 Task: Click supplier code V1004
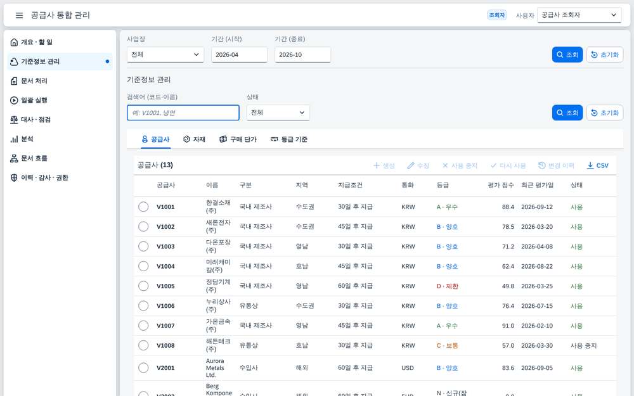click(165, 266)
